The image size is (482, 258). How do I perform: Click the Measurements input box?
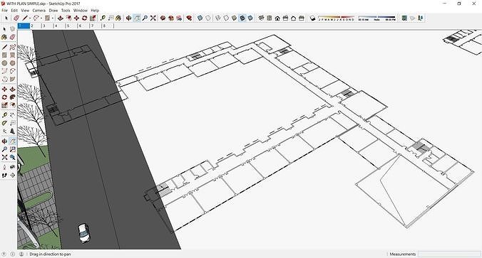[448, 254]
